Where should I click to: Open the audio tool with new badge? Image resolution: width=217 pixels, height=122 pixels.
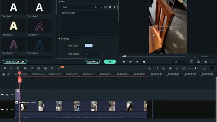pyautogui.click(x=61, y=68)
